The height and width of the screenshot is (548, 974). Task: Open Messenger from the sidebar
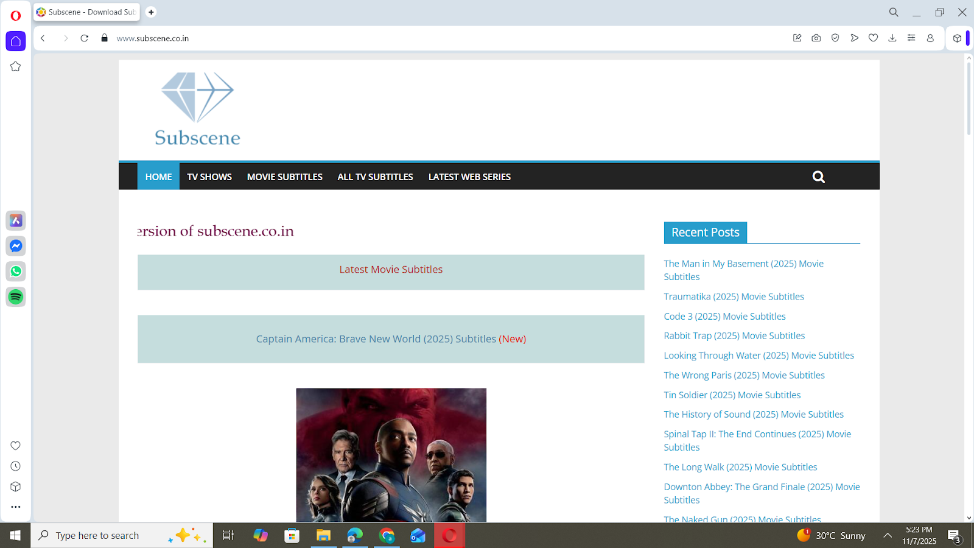coord(16,246)
